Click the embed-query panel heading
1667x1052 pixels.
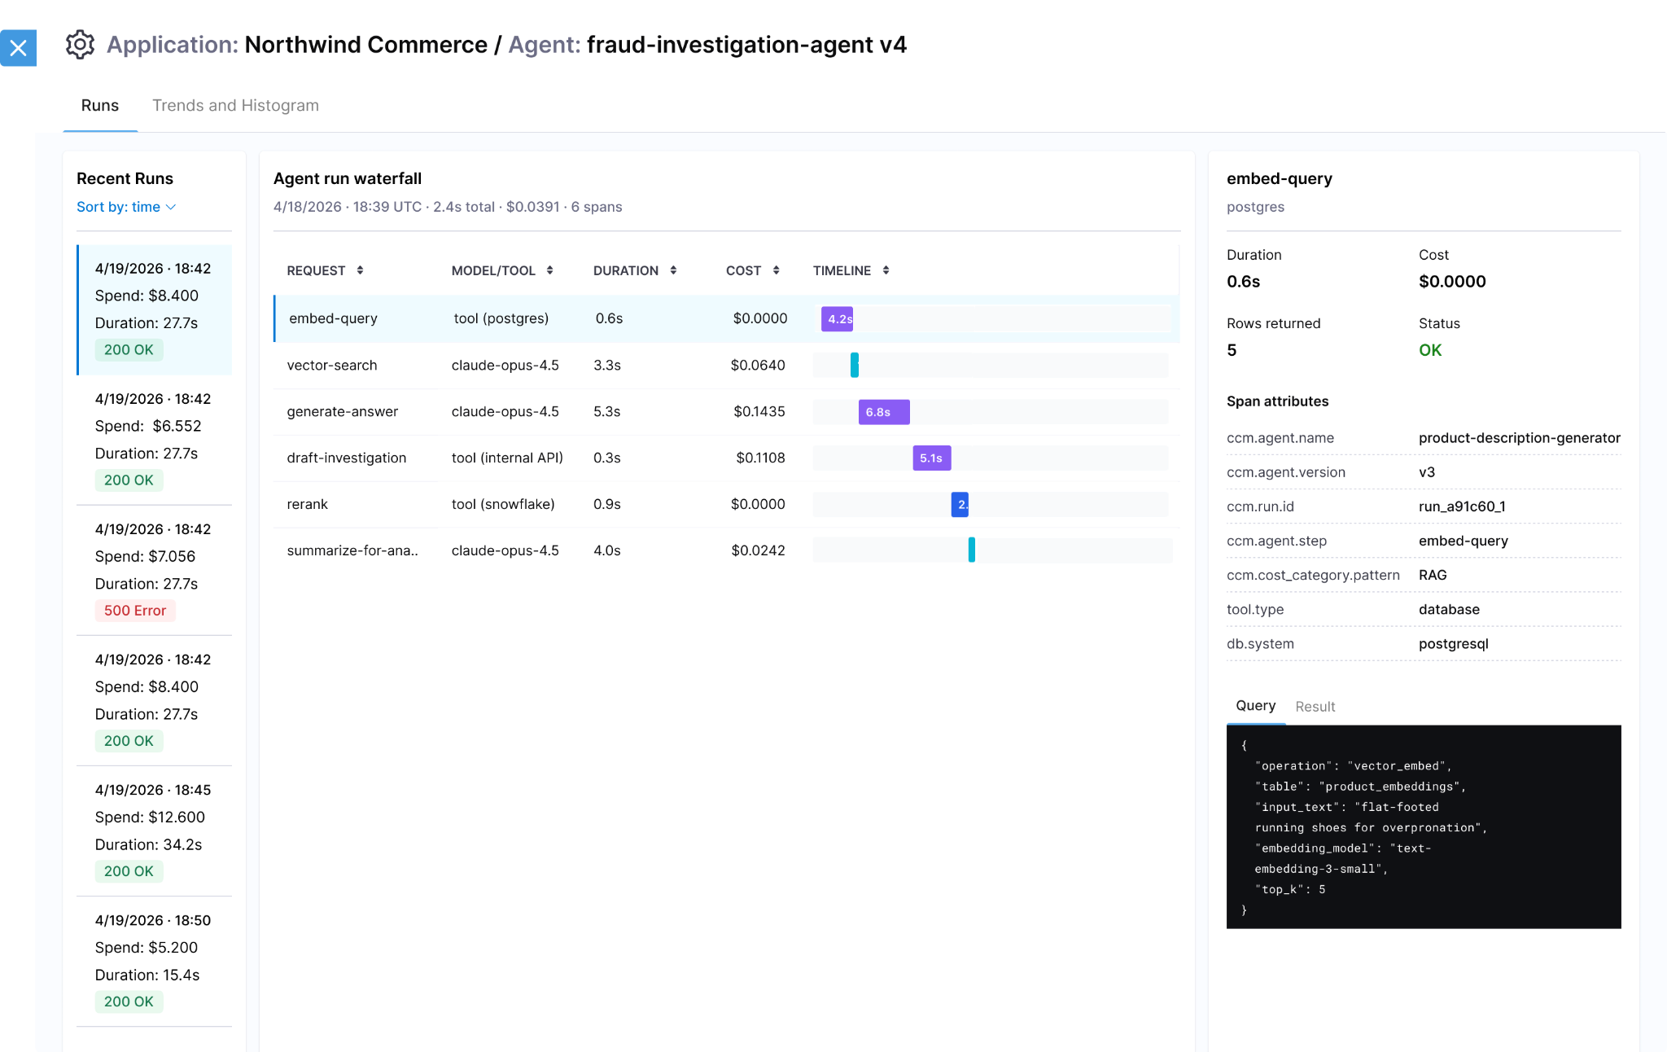pyautogui.click(x=1280, y=179)
